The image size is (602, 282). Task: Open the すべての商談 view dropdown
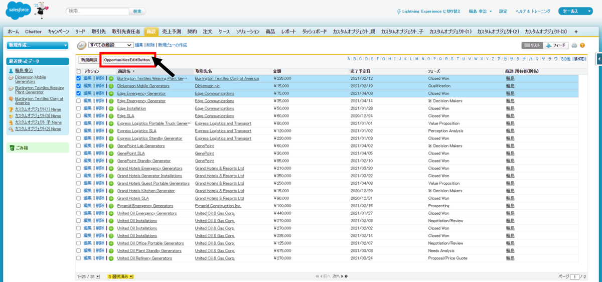(110, 45)
